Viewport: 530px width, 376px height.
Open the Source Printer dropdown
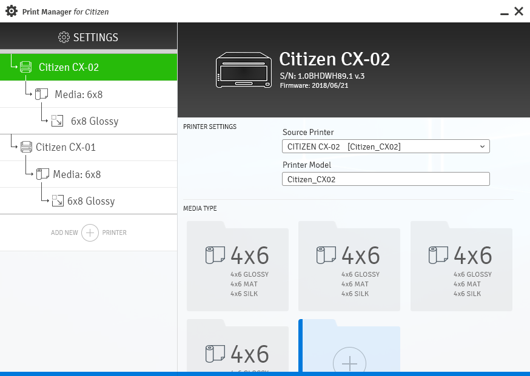386,147
